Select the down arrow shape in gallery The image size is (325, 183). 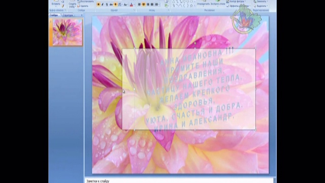pyautogui.click(x=187, y=2)
